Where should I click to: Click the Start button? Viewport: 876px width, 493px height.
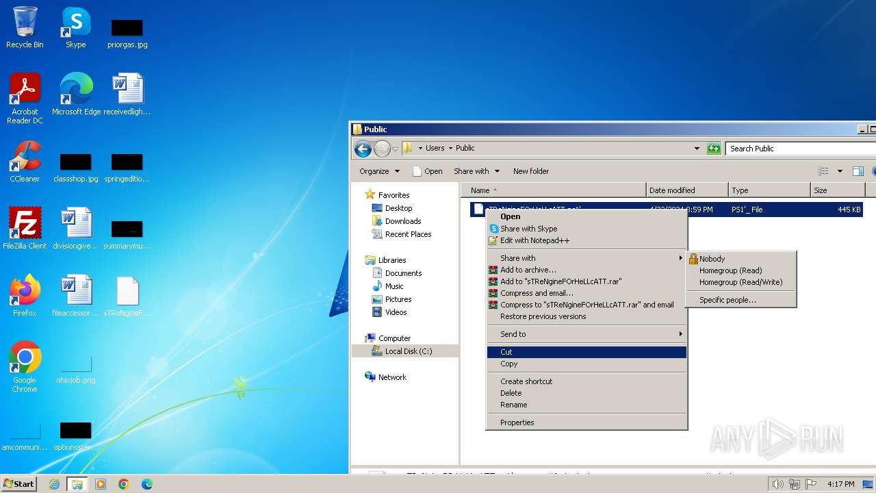pos(19,484)
